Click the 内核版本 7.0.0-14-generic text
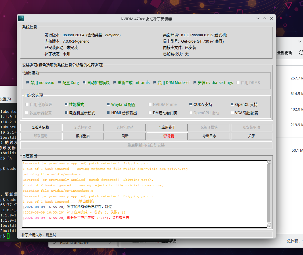The width and height of the screenshot is (303, 255). point(67,41)
